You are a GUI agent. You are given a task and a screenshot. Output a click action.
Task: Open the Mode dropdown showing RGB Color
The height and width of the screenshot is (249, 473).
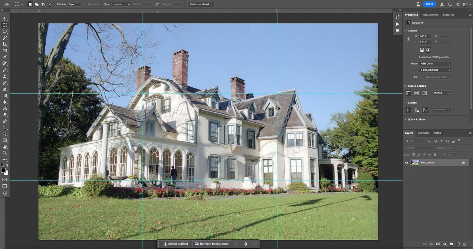pyautogui.click(x=434, y=63)
